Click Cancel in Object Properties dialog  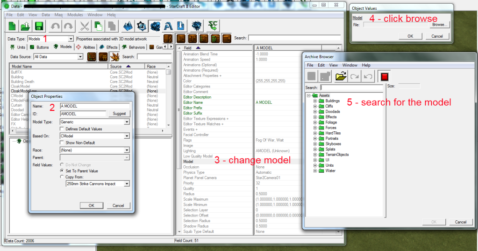tap(118, 205)
